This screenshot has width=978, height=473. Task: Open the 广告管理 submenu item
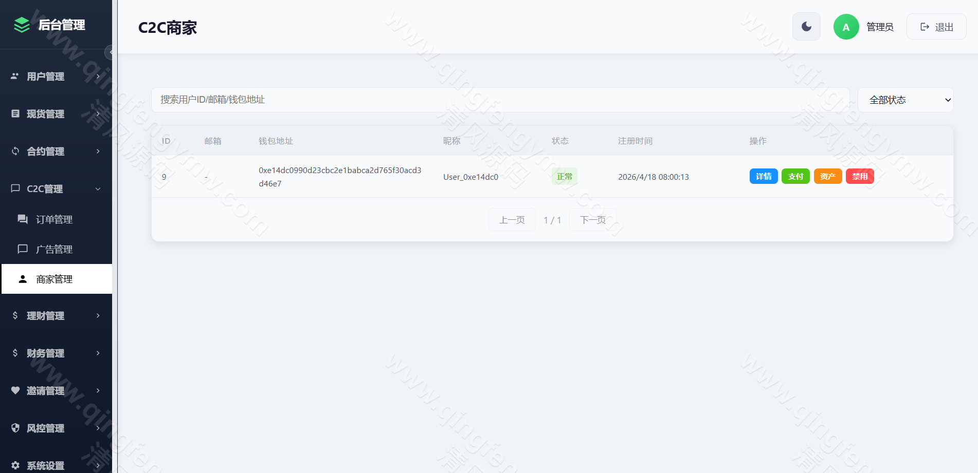click(x=57, y=249)
